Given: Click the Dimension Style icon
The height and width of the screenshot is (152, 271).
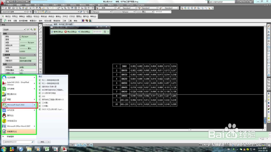Looking at the screenshot, I should 118,8.
